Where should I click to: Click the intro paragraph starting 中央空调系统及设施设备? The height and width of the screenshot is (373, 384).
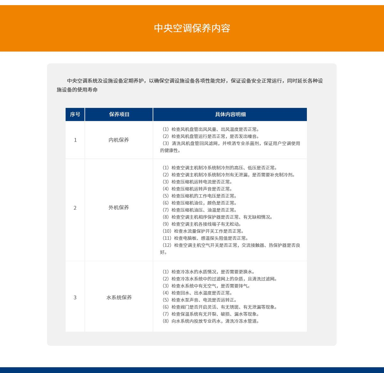click(190, 85)
